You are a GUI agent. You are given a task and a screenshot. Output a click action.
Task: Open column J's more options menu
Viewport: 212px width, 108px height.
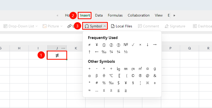[63, 48]
